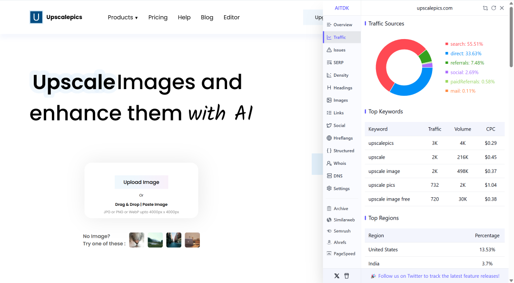Image resolution: width=514 pixels, height=283 pixels.
Task: Click the X (Twitter) icon in panel footer
Action: (336, 276)
